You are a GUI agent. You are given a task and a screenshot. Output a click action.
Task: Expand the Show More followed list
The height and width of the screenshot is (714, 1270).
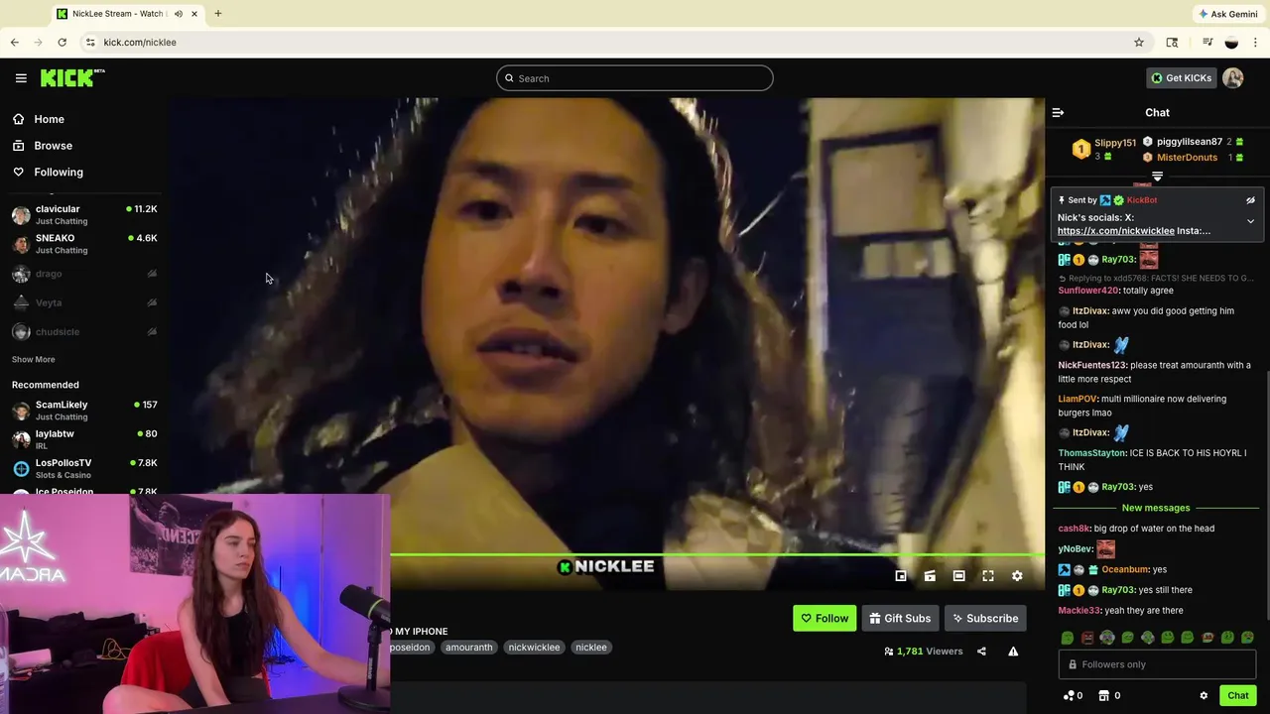pyautogui.click(x=34, y=360)
